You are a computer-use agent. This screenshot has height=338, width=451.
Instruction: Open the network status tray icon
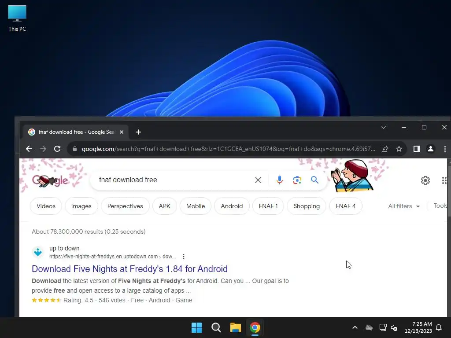(x=383, y=327)
